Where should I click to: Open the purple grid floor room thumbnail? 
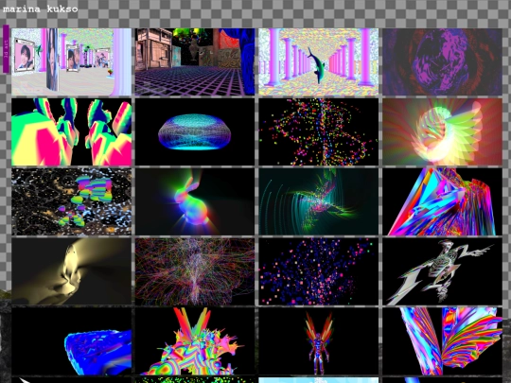coord(195,61)
